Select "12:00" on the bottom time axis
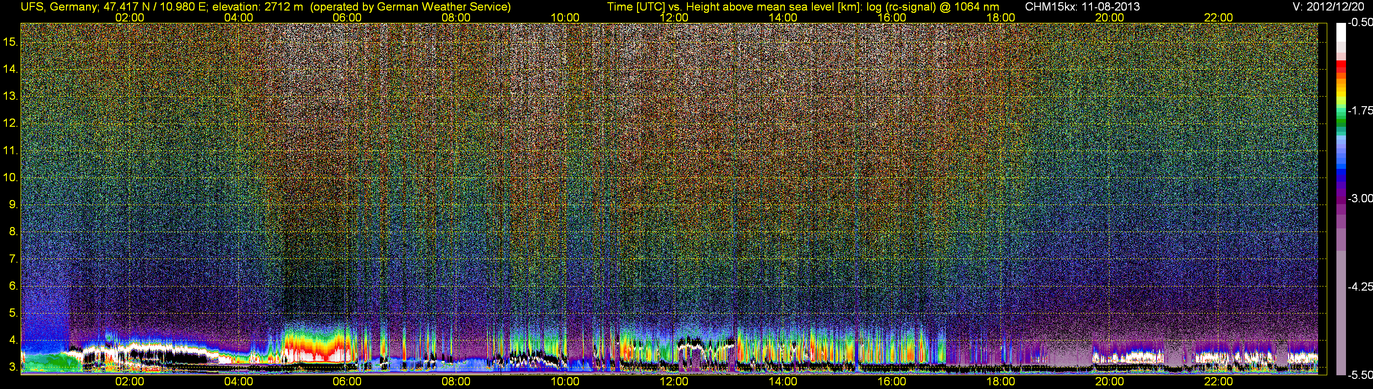Image resolution: width=1373 pixels, height=389 pixels. [x=674, y=382]
